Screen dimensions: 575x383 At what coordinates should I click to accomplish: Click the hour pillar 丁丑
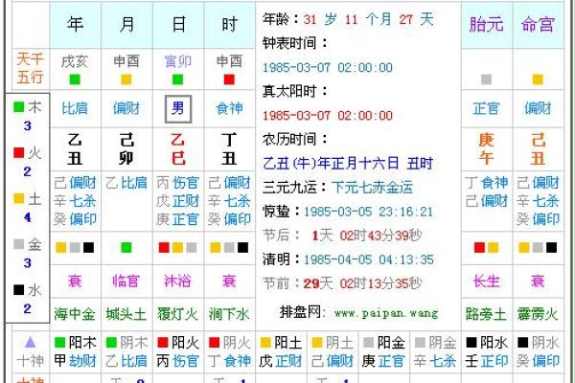pos(230,149)
